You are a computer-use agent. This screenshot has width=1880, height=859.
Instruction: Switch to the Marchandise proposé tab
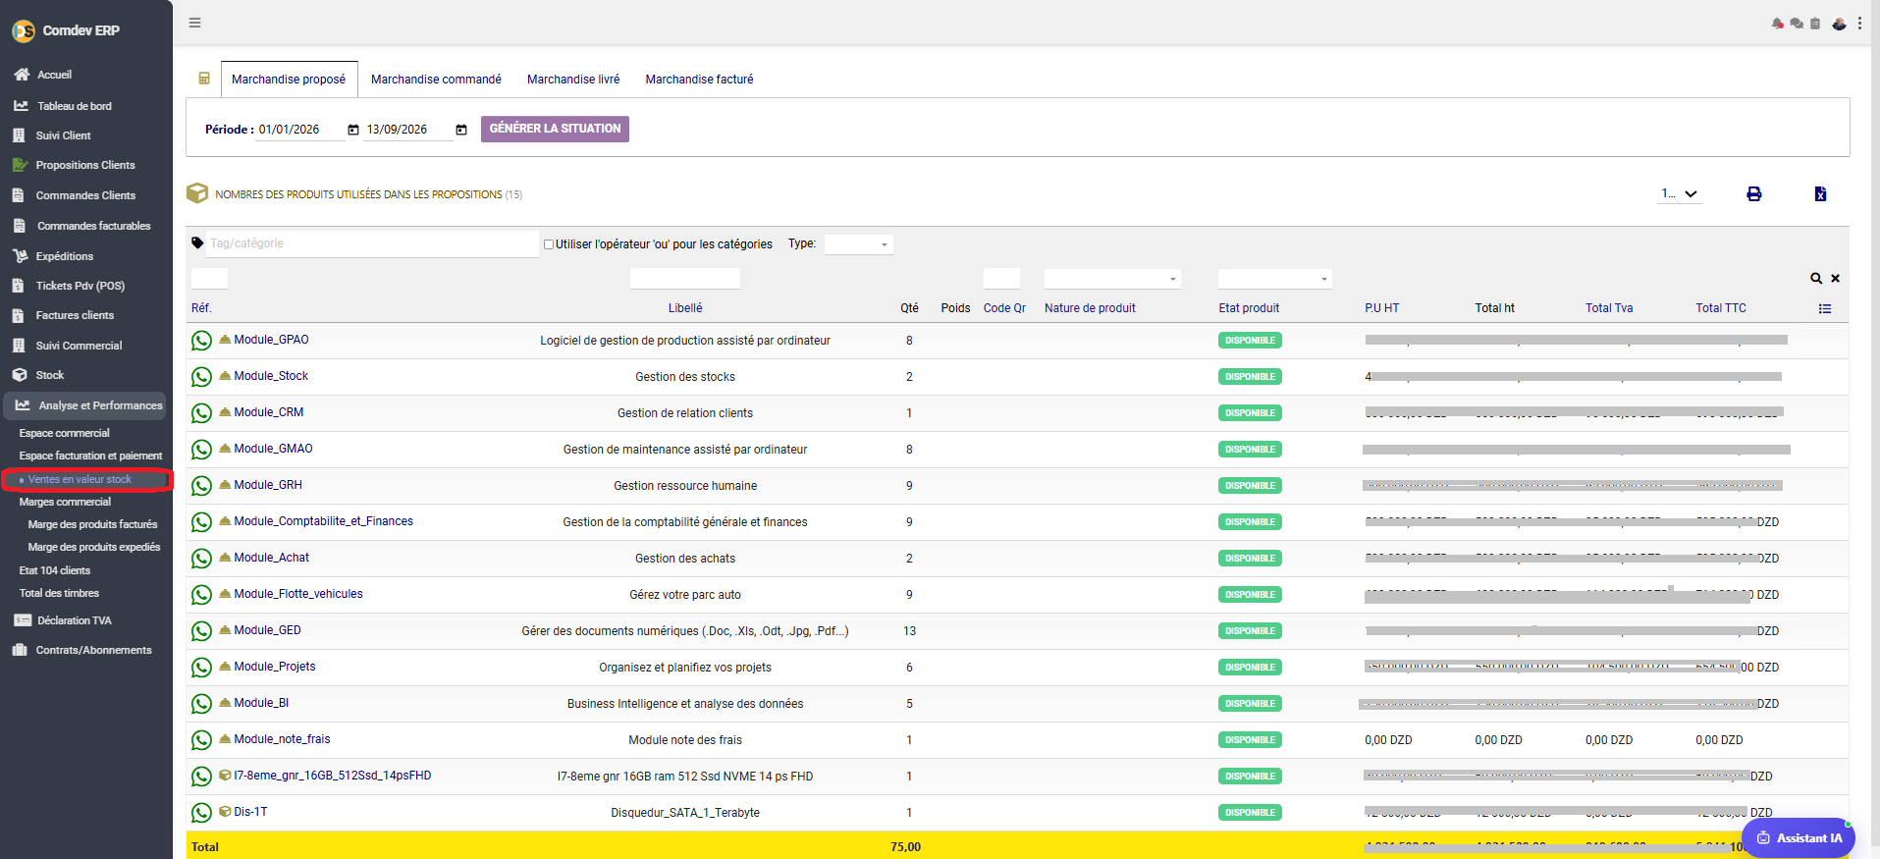[289, 80]
